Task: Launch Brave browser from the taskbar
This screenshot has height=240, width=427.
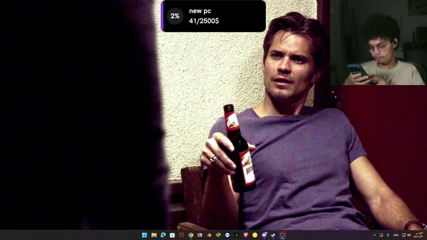Action: (246, 235)
